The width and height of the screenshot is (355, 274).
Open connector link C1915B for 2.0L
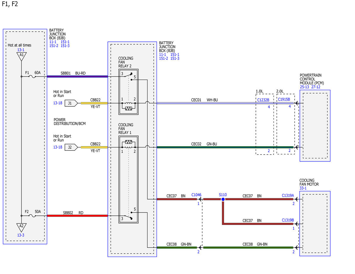click(x=284, y=99)
